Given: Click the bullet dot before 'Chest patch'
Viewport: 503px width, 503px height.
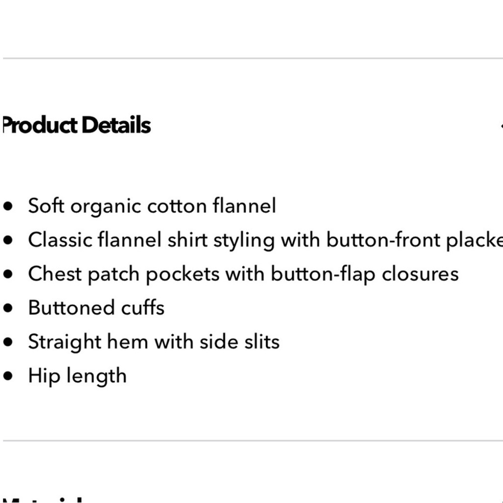Looking at the screenshot, I should (8, 274).
